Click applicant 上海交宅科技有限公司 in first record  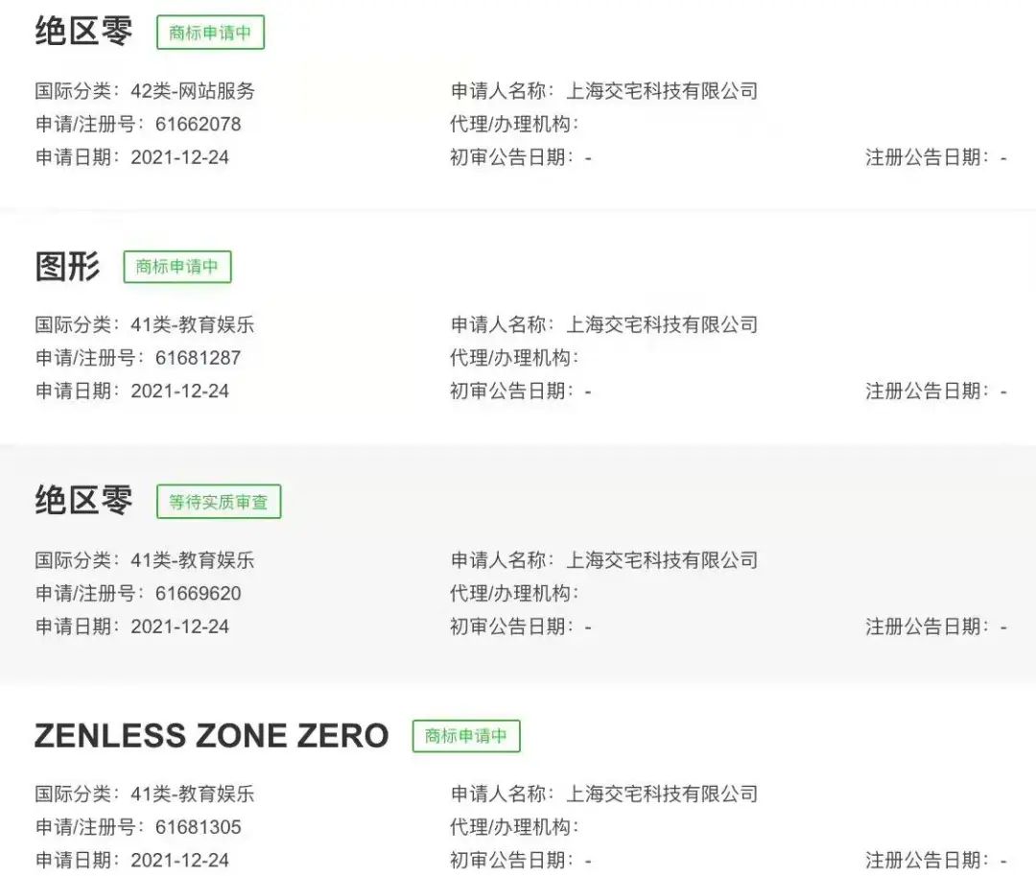[x=662, y=91]
